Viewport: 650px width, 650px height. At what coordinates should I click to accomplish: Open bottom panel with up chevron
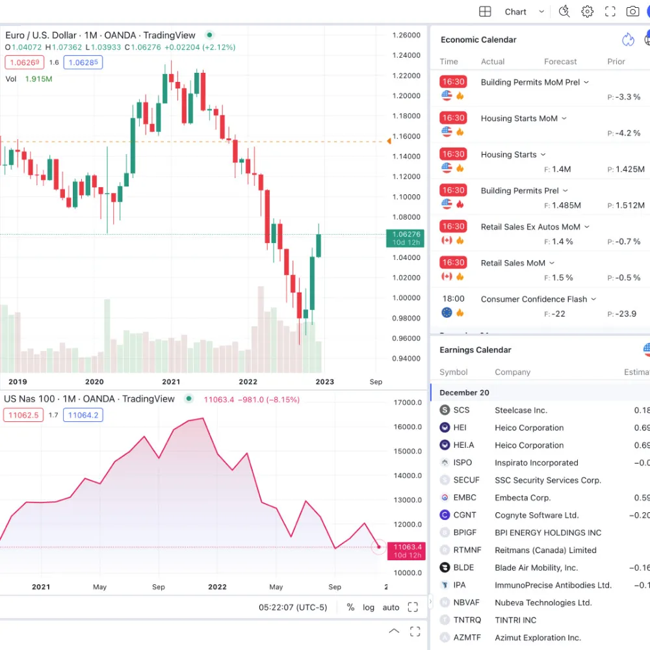(x=394, y=631)
